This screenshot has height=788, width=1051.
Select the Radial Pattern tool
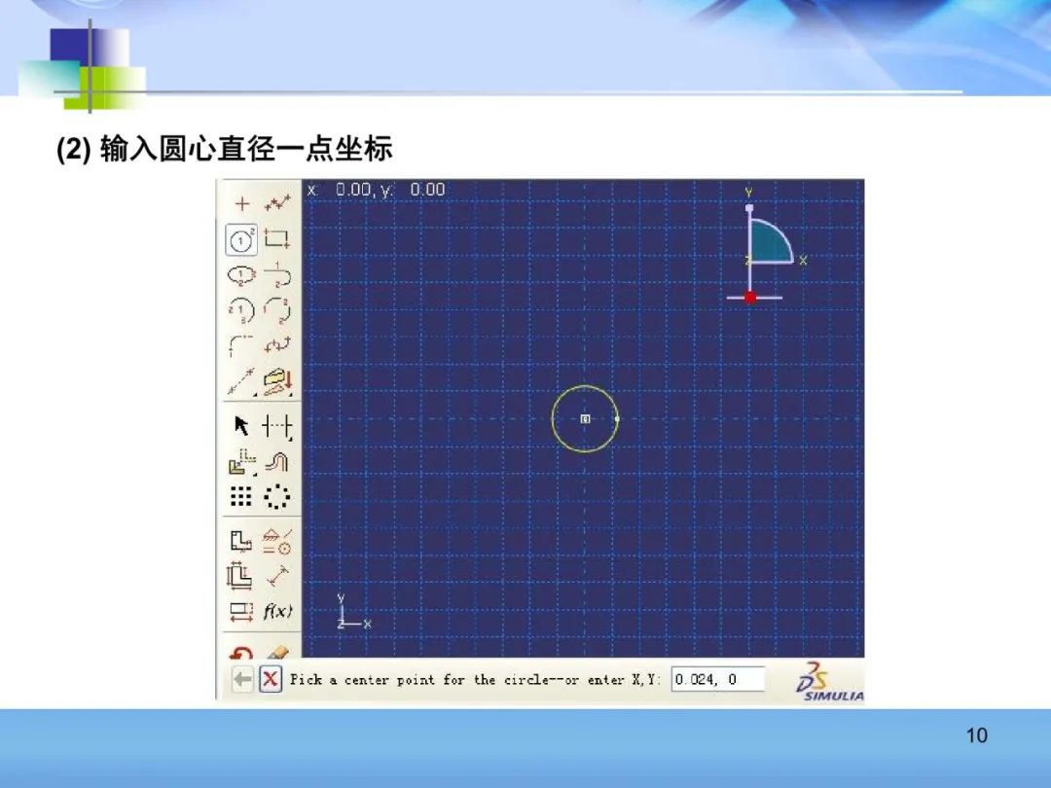coord(278,497)
